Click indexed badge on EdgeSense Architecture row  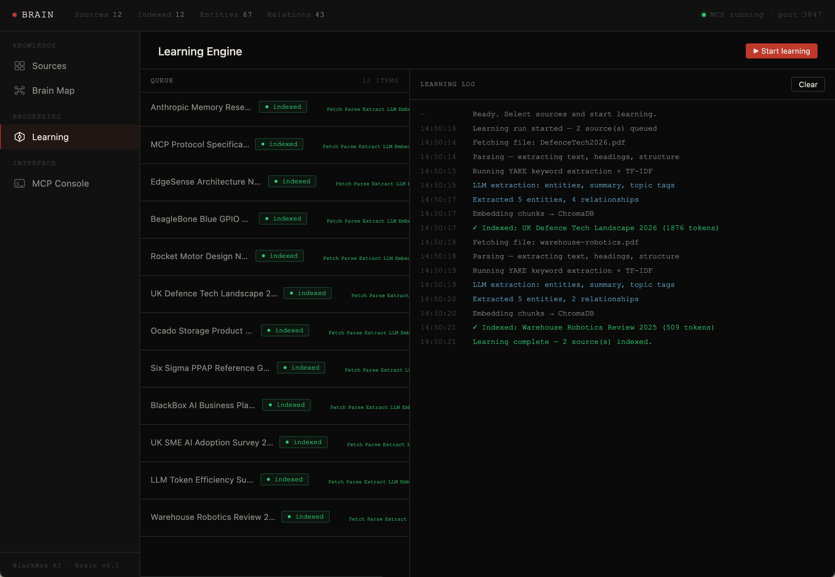pyautogui.click(x=292, y=181)
